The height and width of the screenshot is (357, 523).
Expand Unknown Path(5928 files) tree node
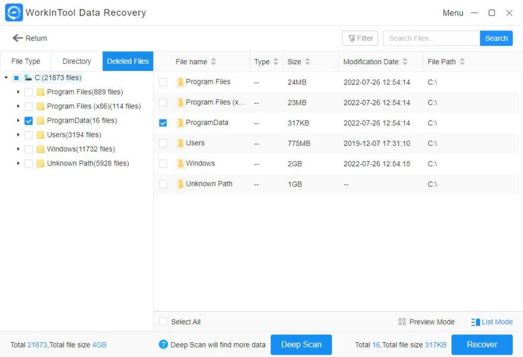18,164
